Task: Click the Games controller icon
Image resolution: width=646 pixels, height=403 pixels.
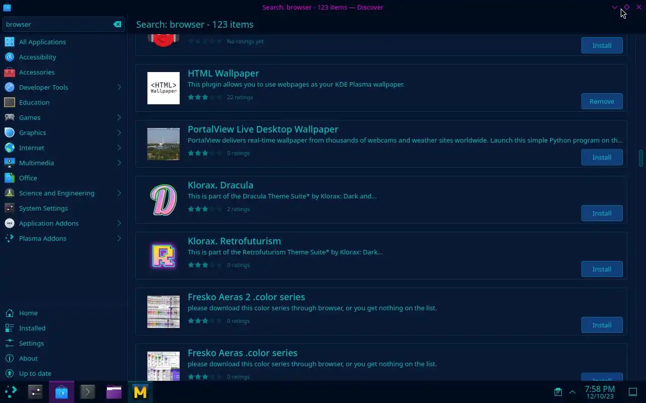Action: [10, 117]
